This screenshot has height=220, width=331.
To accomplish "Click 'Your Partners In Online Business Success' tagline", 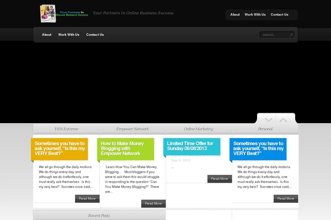I will tap(133, 13).
